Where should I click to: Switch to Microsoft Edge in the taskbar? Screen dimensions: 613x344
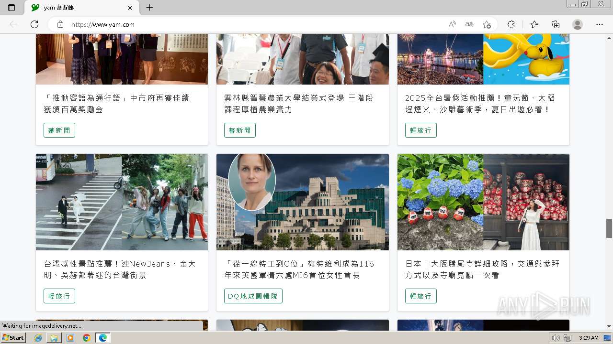[103, 338]
